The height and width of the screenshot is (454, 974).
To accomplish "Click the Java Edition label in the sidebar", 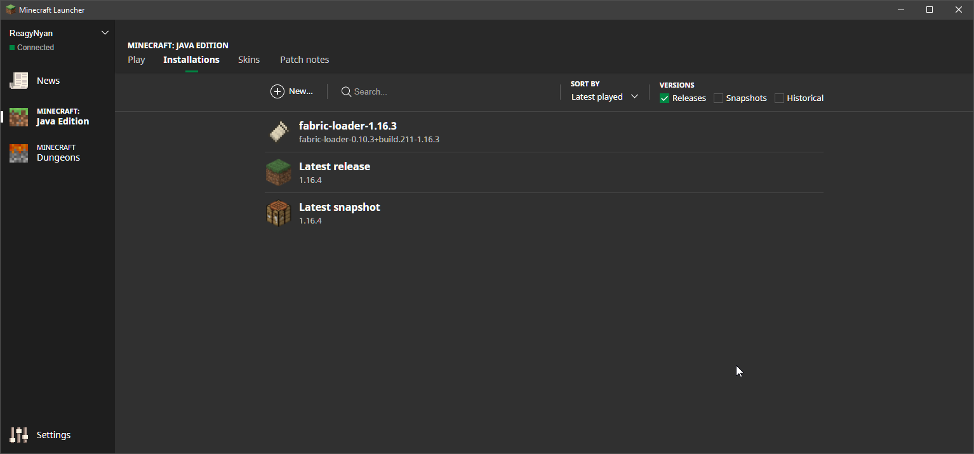I will click(x=63, y=121).
